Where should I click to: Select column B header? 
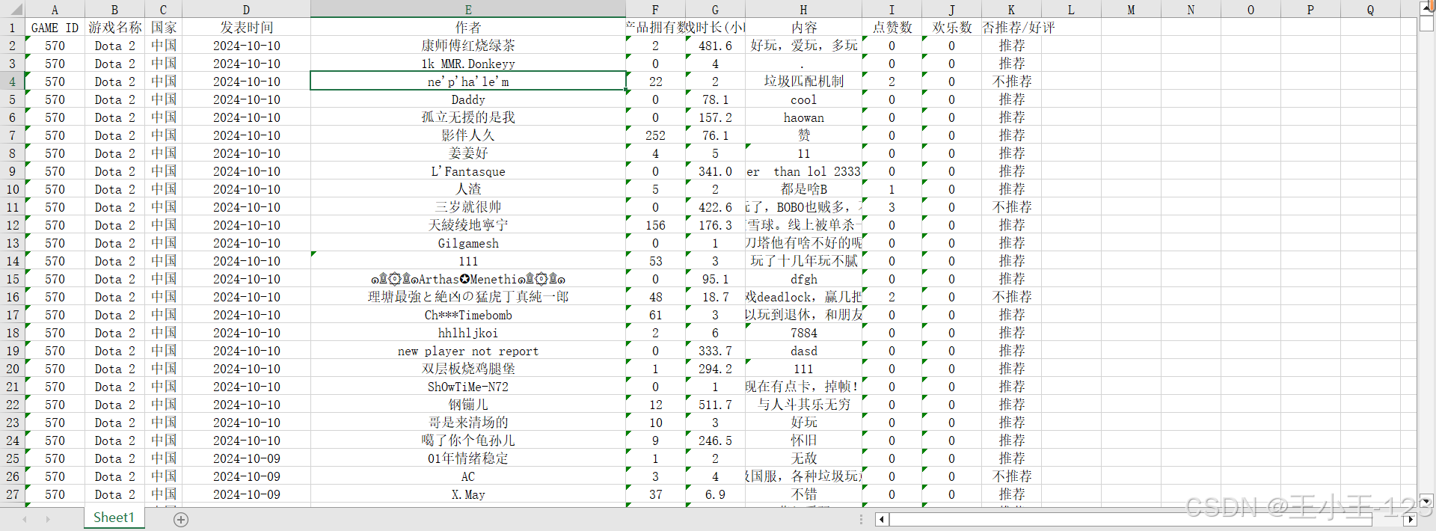tap(114, 9)
